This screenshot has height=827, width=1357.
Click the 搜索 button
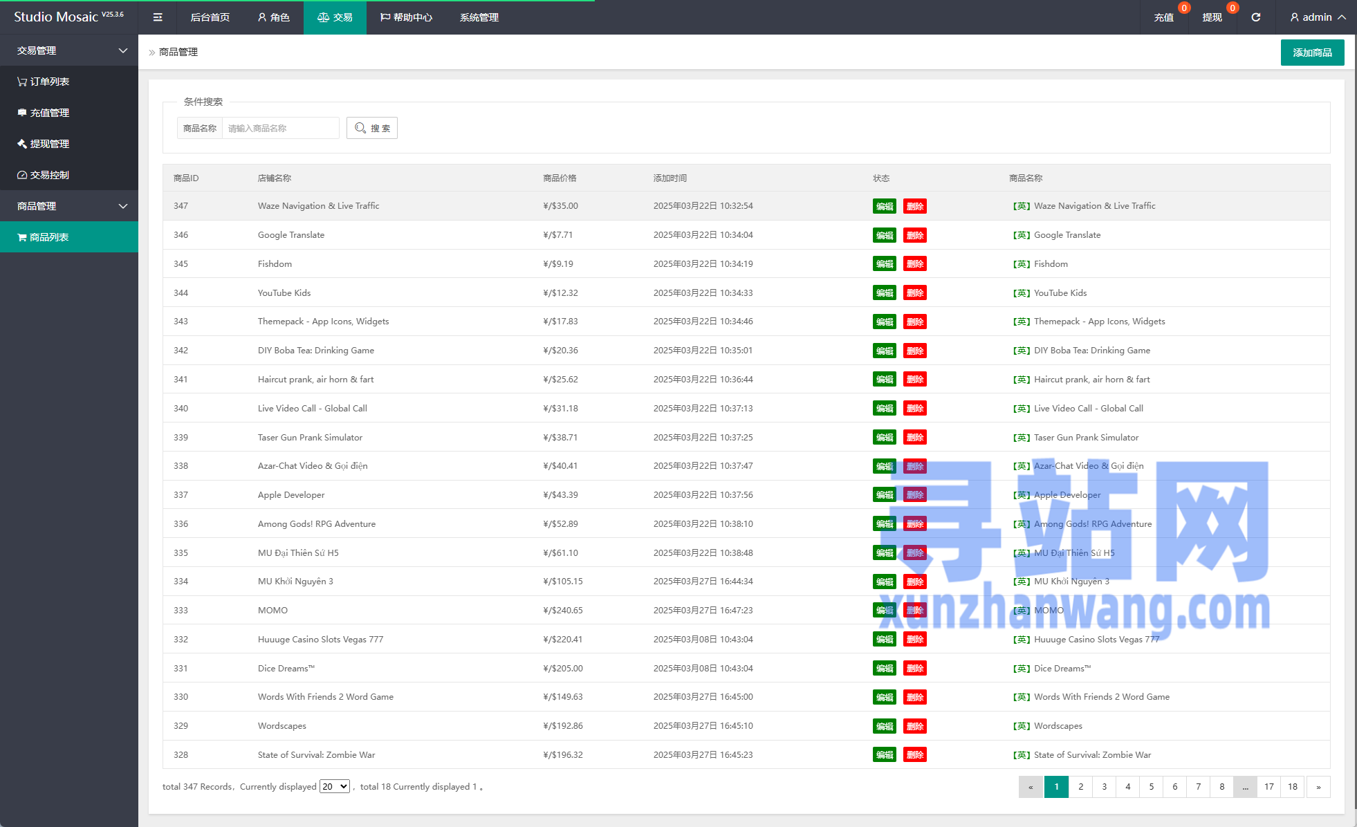click(x=372, y=128)
